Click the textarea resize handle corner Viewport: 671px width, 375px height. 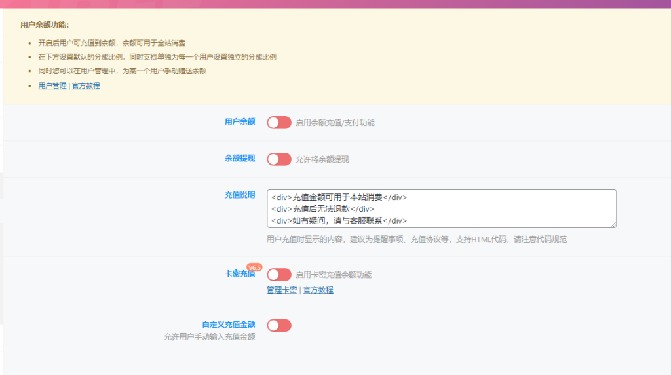[x=613, y=224]
